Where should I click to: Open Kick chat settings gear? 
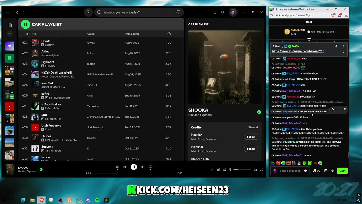(x=333, y=171)
